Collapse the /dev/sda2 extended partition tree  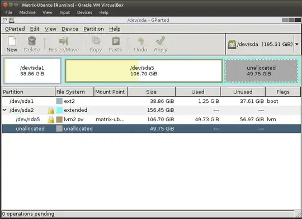pos(4,110)
